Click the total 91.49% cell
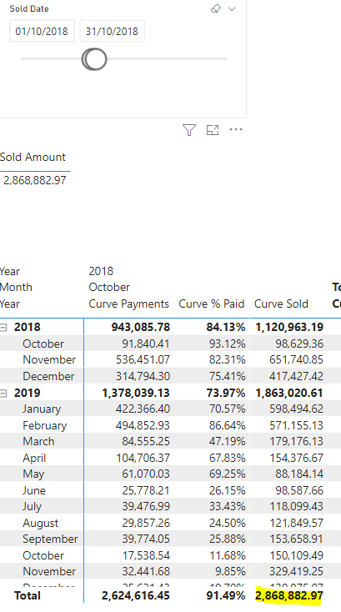 click(x=225, y=595)
